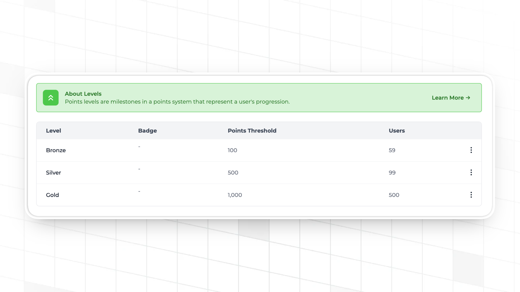The height and width of the screenshot is (292, 520).
Task: Click the 99 users count for Silver
Action: (392, 172)
